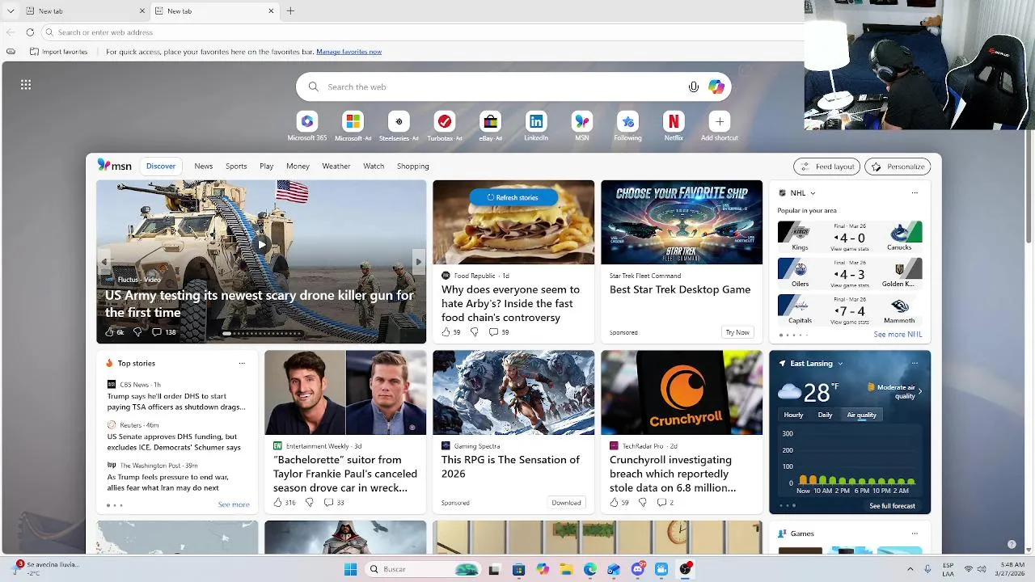Click See more under Top stories

click(234, 504)
